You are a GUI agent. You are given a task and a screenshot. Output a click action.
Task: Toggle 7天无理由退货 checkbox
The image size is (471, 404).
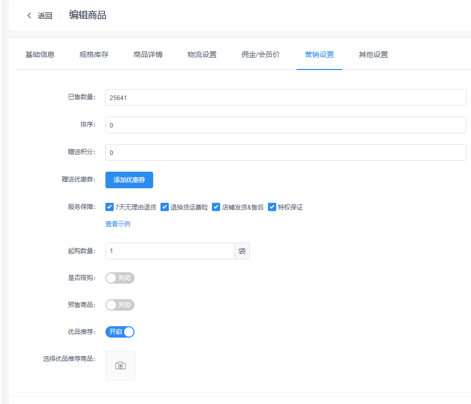(110, 207)
